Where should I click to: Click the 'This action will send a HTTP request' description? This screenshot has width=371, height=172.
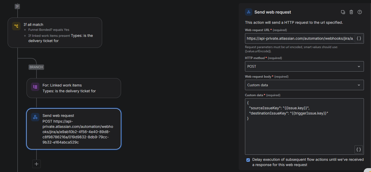click(x=294, y=23)
